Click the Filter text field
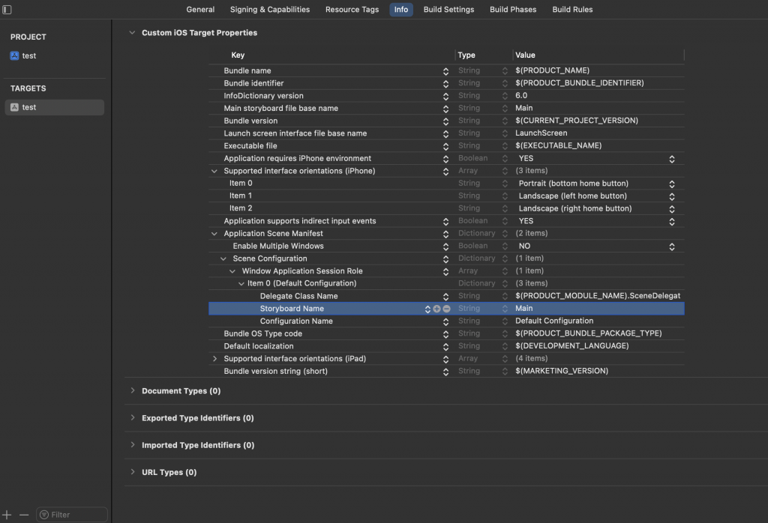Screen dimensions: 768x523 coord(75,515)
